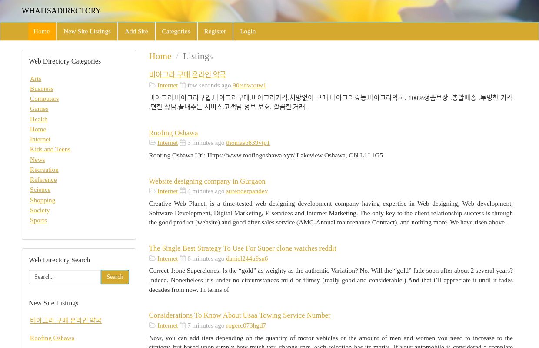The image size is (539, 348).
Task: Open sidebar listing 비아그라 구매 온라인 약국
Action: tap(66, 321)
